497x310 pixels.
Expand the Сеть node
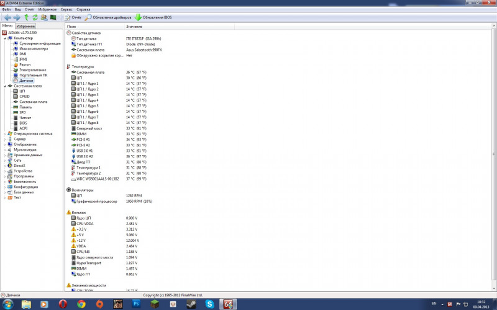pyautogui.click(x=5, y=161)
